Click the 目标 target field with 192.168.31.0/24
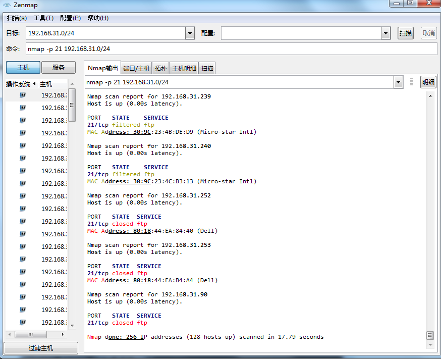This screenshot has height=359, width=441. point(106,33)
